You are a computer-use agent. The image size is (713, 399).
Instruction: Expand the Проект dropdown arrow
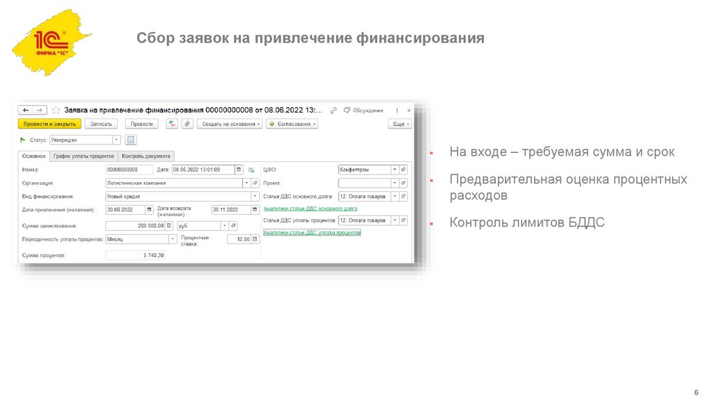pos(395,183)
